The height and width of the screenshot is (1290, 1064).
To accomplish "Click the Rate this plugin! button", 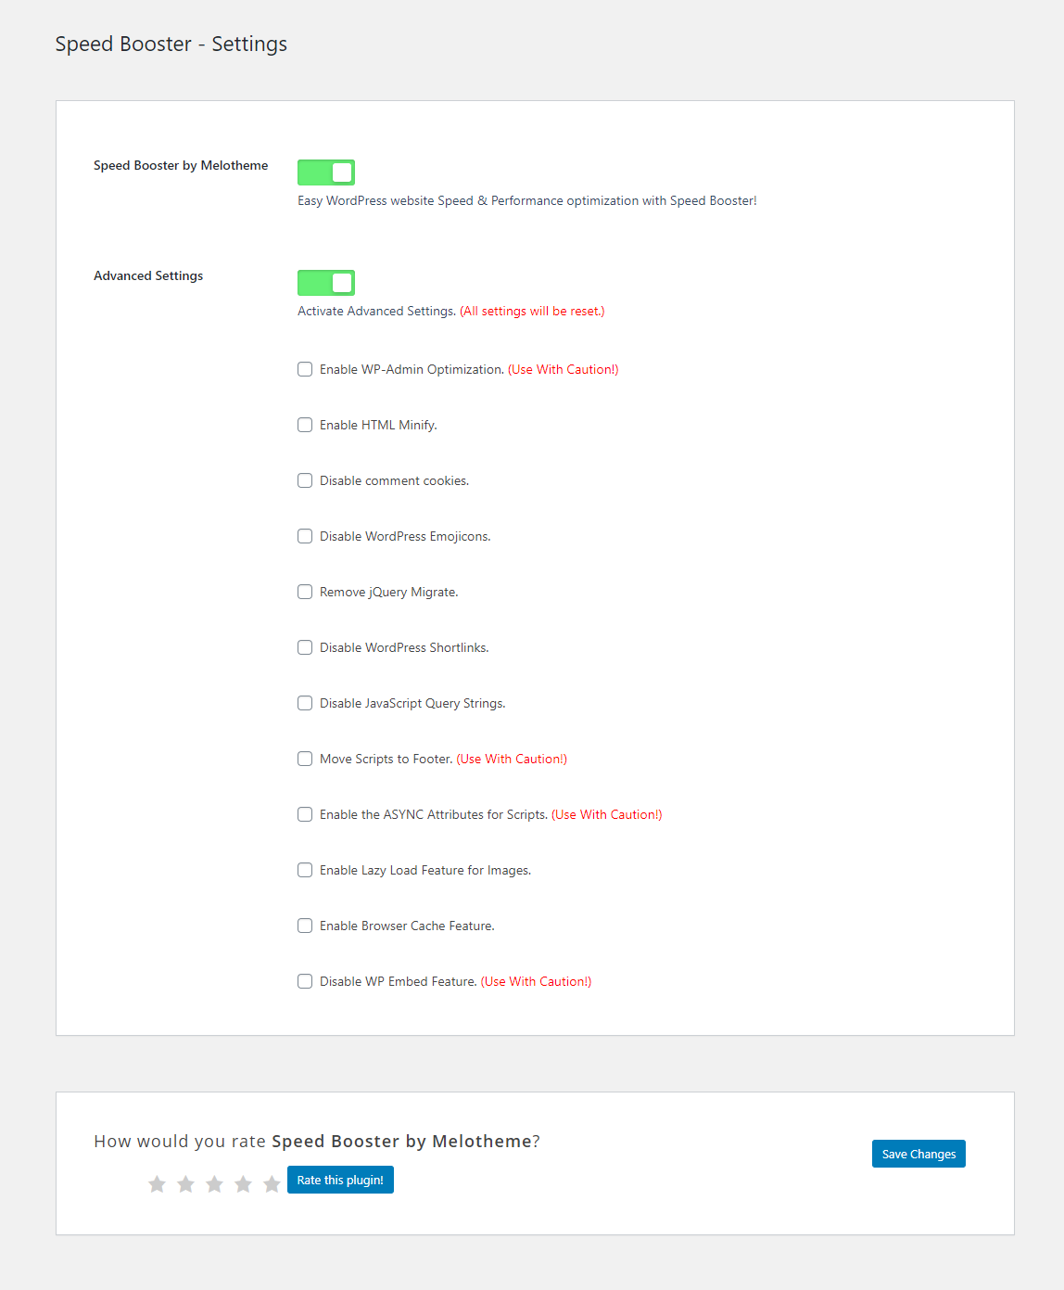I will point(340,1180).
